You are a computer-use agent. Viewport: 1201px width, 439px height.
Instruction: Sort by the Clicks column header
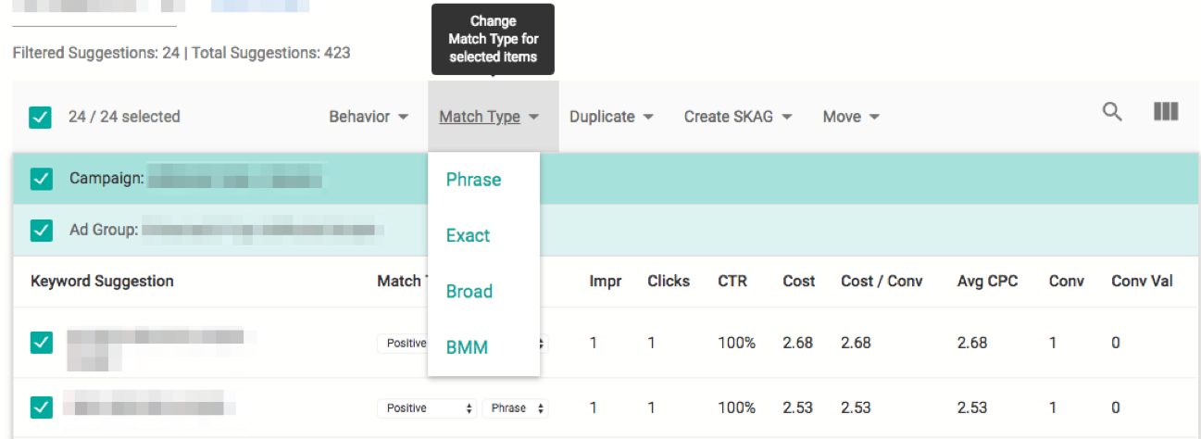[669, 281]
